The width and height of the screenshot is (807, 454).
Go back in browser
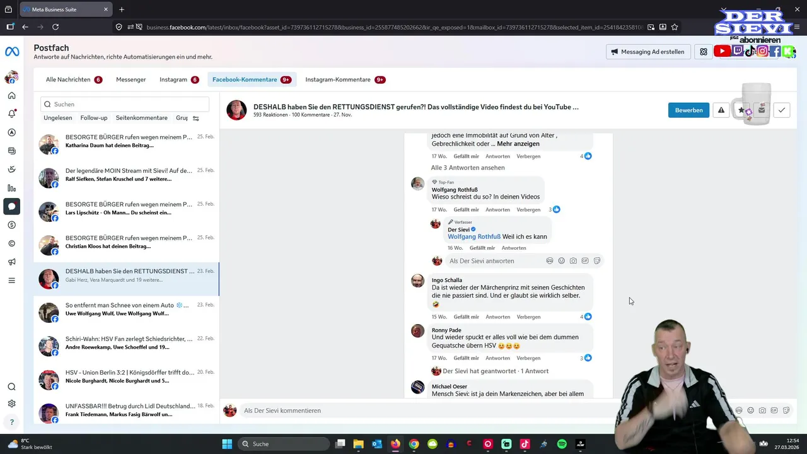click(25, 27)
